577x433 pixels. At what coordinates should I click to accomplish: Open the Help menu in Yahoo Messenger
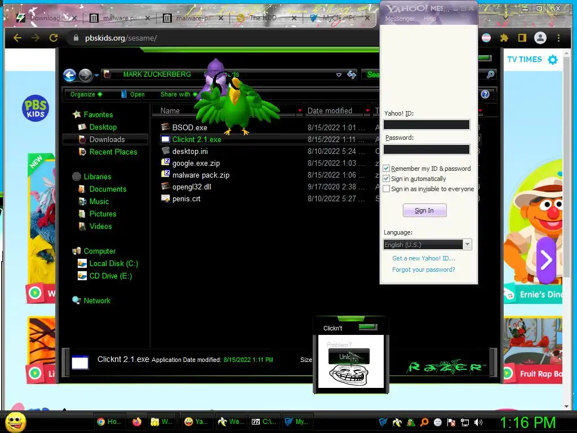[x=429, y=19]
